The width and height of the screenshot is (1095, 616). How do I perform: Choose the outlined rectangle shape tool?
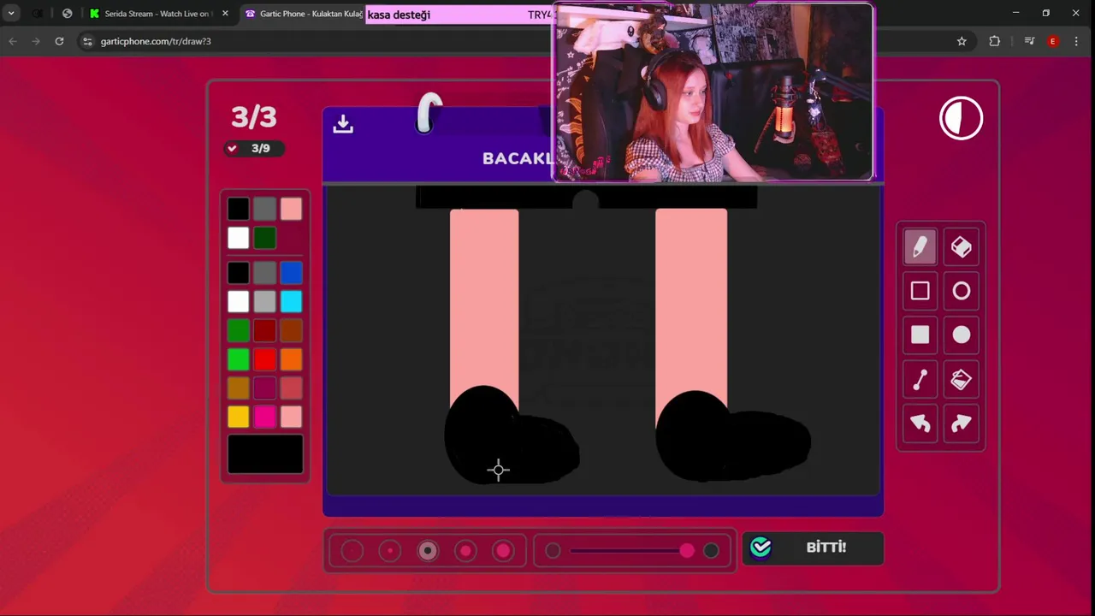(920, 291)
